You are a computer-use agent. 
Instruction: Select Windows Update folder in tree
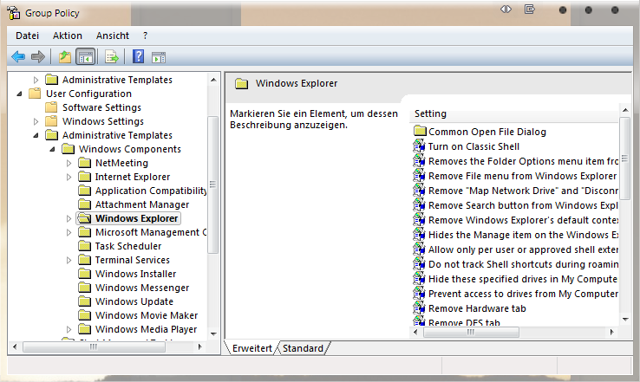[134, 301]
